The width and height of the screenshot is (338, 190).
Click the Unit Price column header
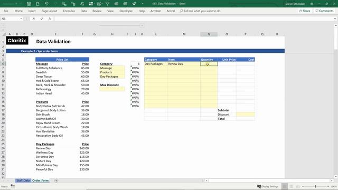[227, 60]
